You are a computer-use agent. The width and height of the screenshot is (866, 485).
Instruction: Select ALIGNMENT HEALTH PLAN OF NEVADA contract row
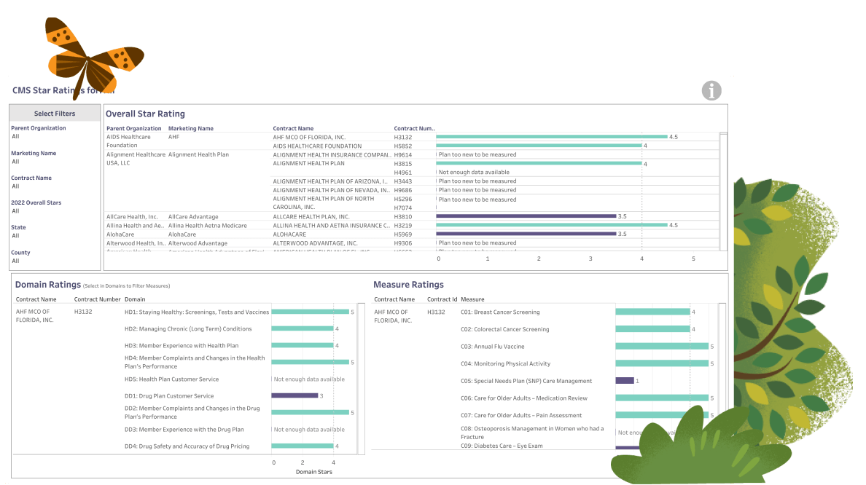332,190
